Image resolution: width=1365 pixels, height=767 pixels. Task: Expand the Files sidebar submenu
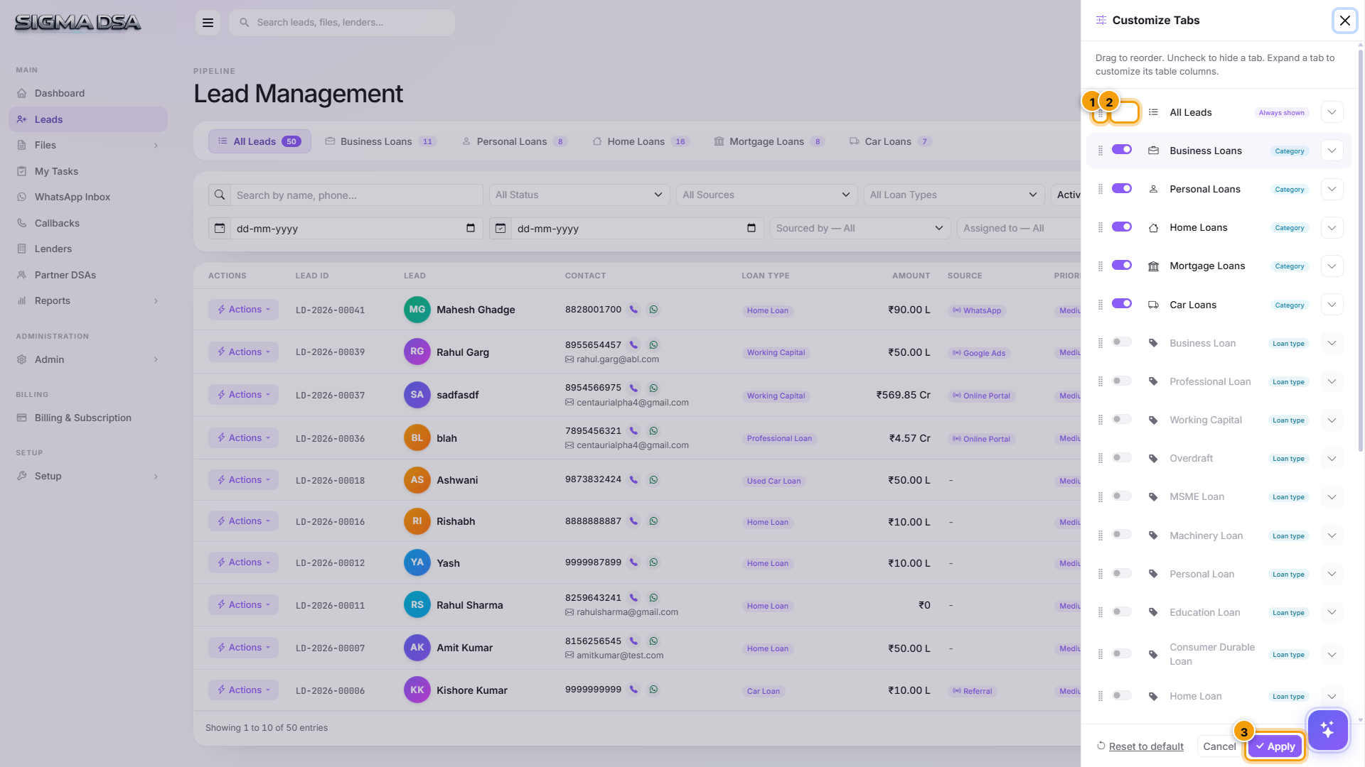(x=156, y=146)
